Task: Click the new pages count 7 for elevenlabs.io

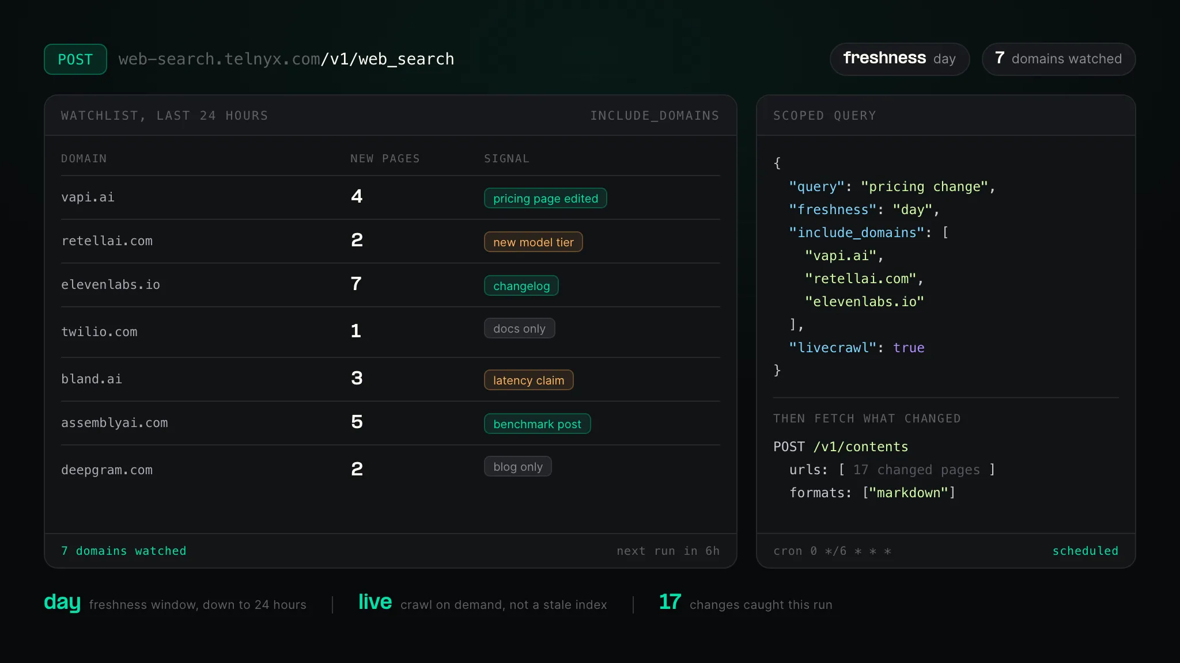Action: click(356, 284)
